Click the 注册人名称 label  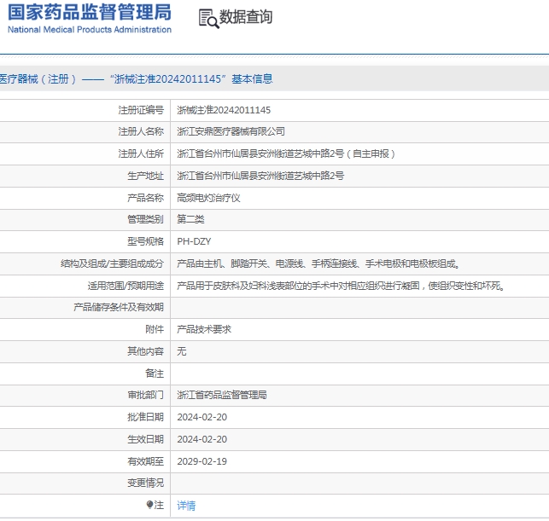coord(141,131)
